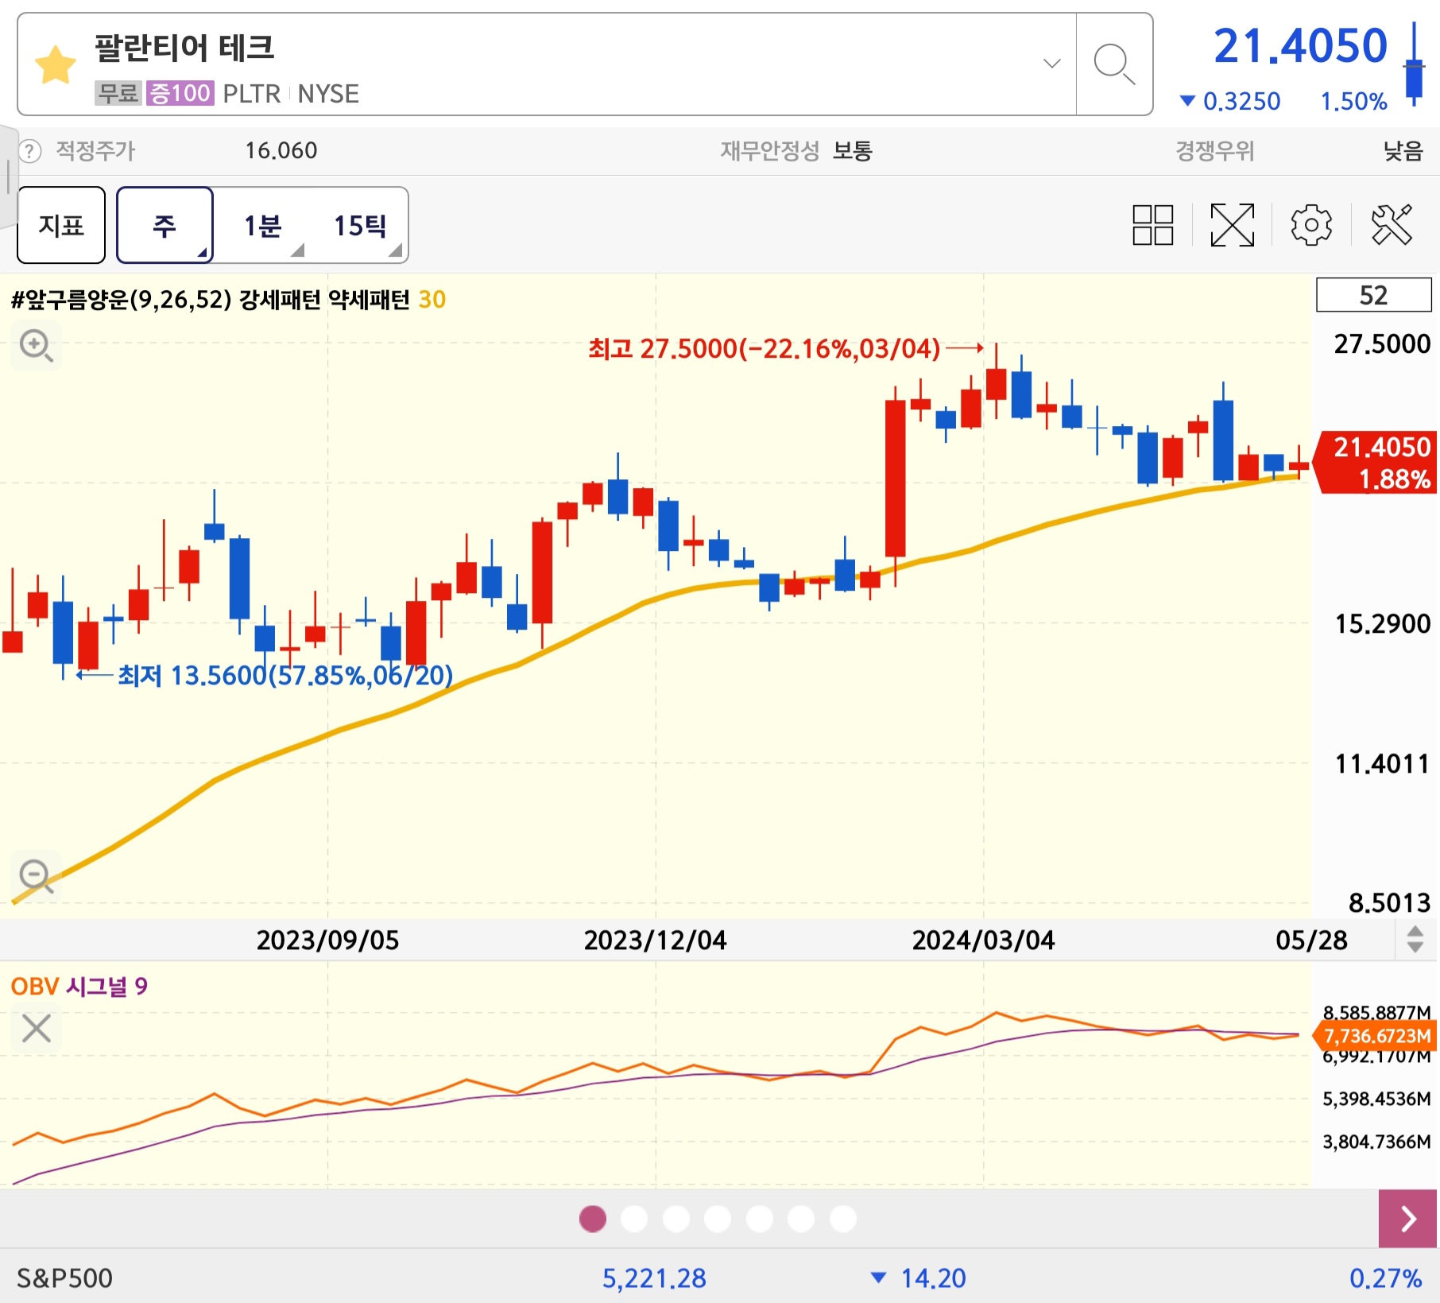Image resolution: width=1440 pixels, height=1303 pixels.
Task: Tap the question mark help icon next to 적정주가
Action: (29, 151)
